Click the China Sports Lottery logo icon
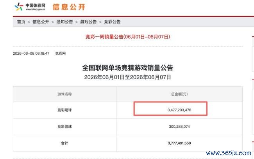 (19, 7)
